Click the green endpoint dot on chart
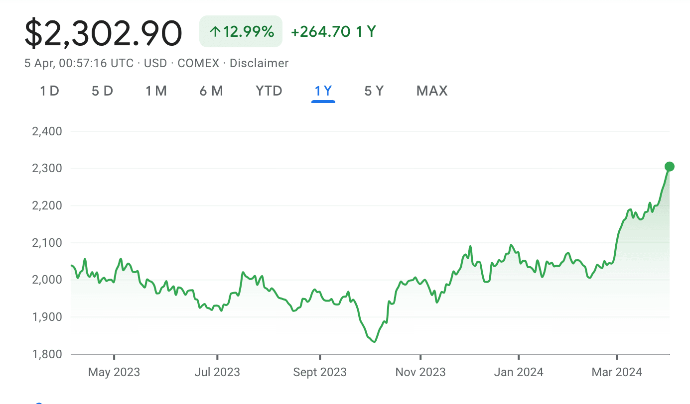Image resolution: width=690 pixels, height=404 pixels. [670, 167]
